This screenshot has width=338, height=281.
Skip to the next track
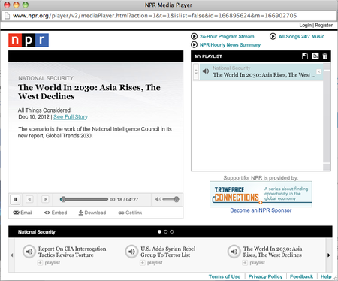45,199
